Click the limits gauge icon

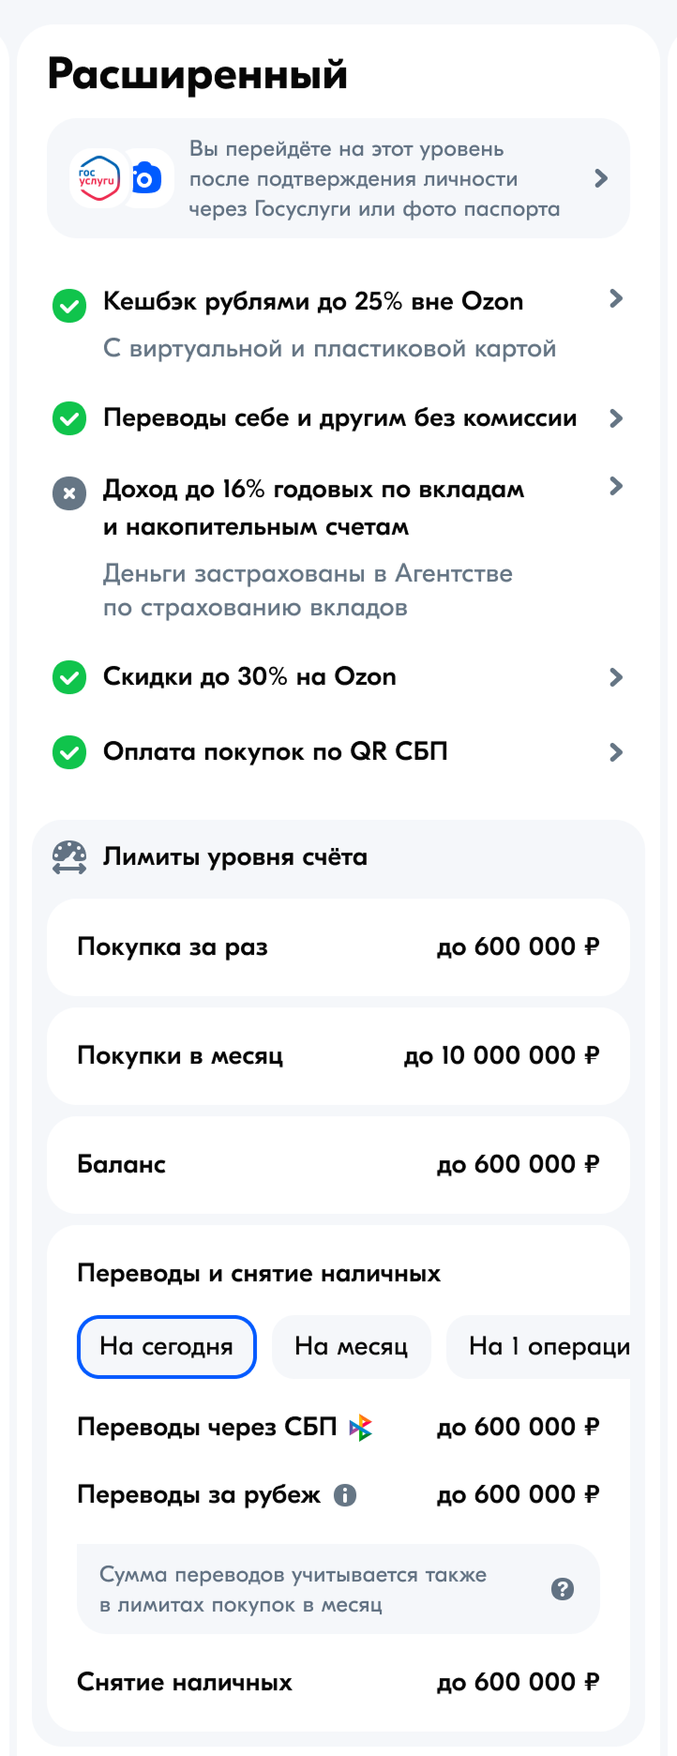(x=69, y=857)
